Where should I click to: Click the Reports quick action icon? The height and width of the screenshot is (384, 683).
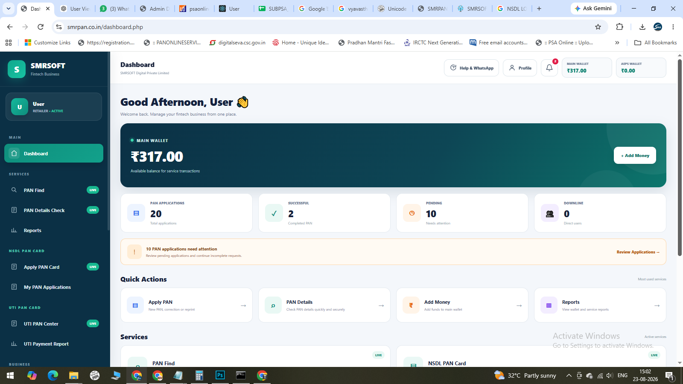click(x=549, y=305)
